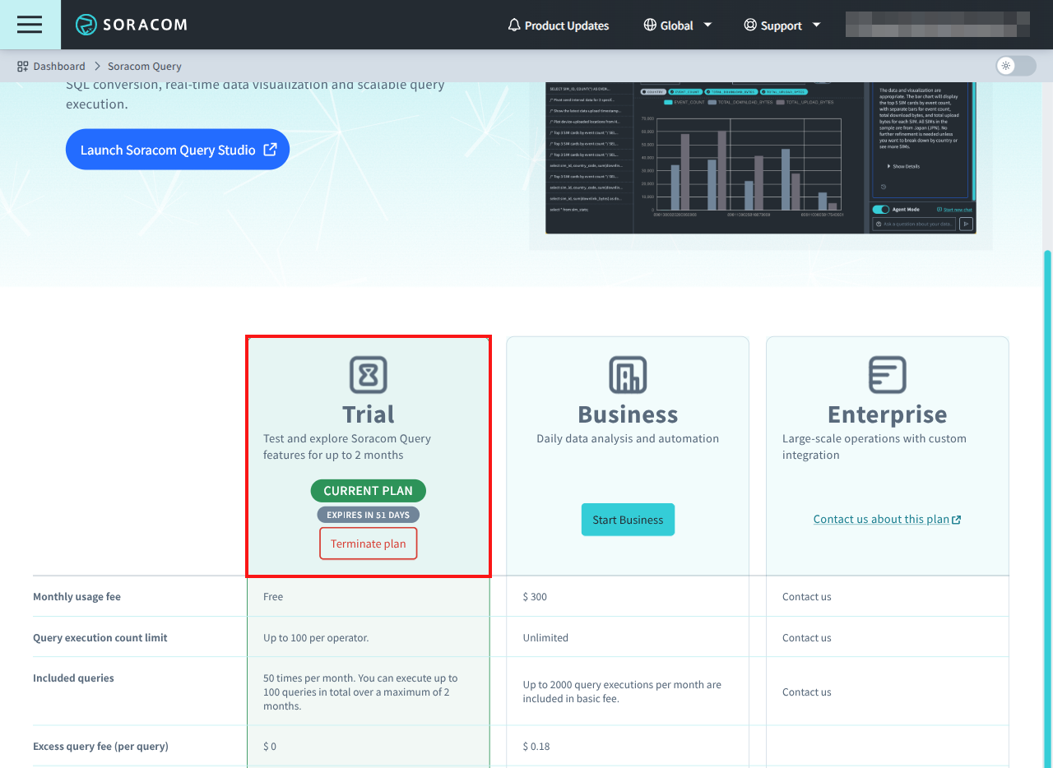
Task: Click the Business plan building icon
Action: click(628, 375)
